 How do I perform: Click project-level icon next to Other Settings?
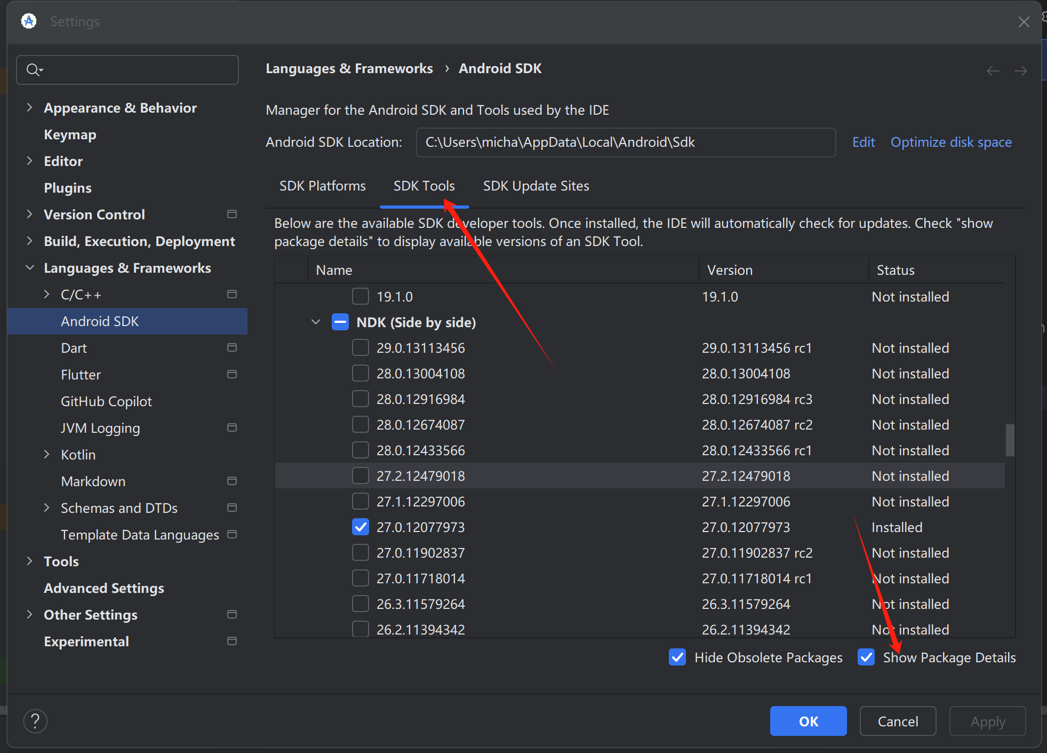click(232, 614)
